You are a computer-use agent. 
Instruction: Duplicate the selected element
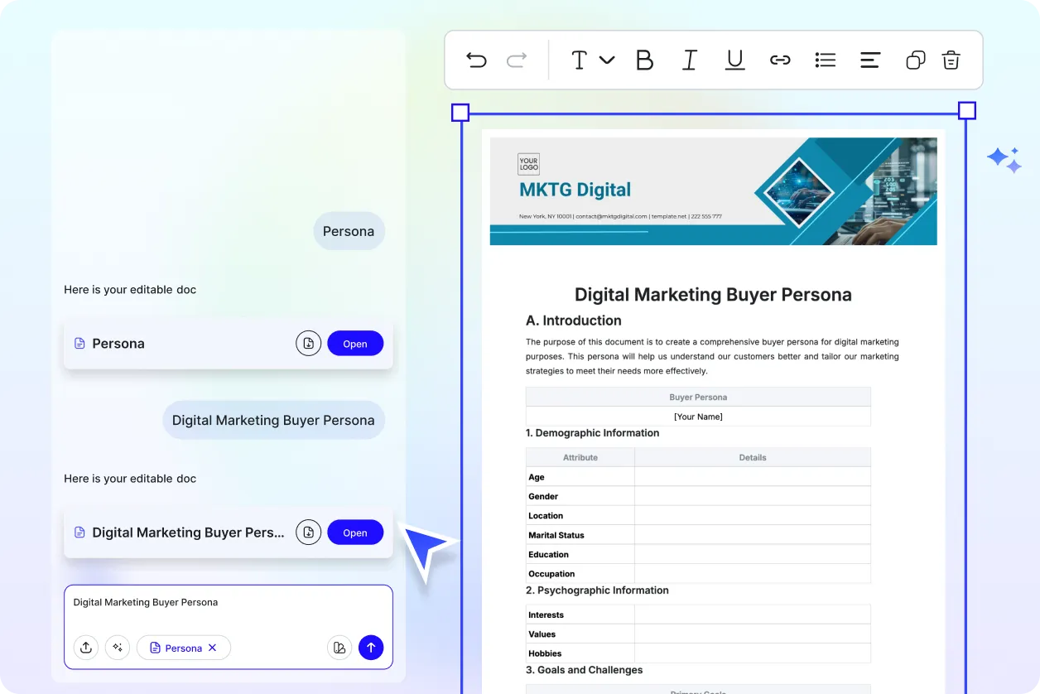pyautogui.click(x=915, y=60)
